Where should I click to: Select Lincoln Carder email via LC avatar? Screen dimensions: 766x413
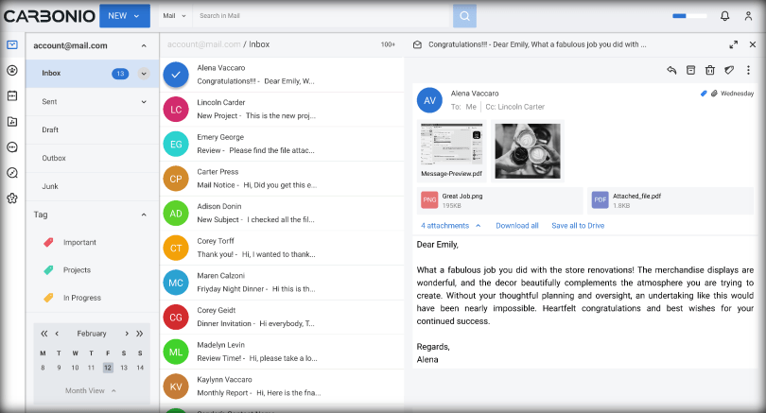click(x=176, y=110)
